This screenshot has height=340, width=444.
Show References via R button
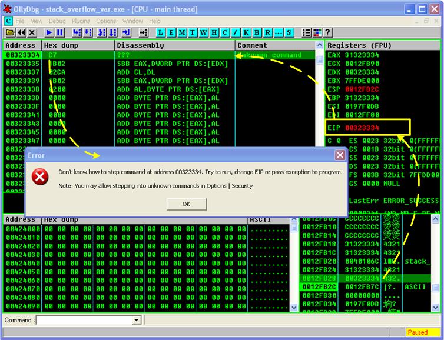[x=267, y=32]
